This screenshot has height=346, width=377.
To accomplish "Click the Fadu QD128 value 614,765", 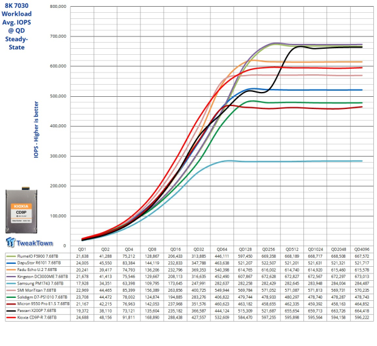I will pyautogui.click(x=245, y=270).
